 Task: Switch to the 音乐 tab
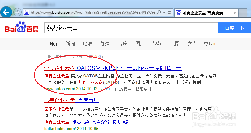coord(123,44)
